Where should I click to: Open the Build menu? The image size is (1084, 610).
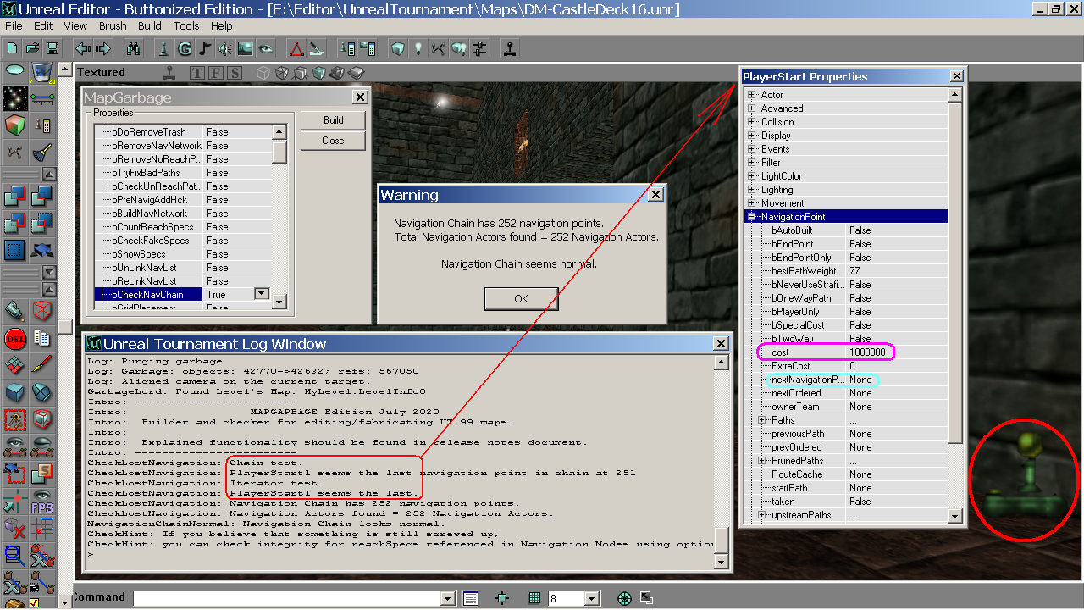click(150, 26)
